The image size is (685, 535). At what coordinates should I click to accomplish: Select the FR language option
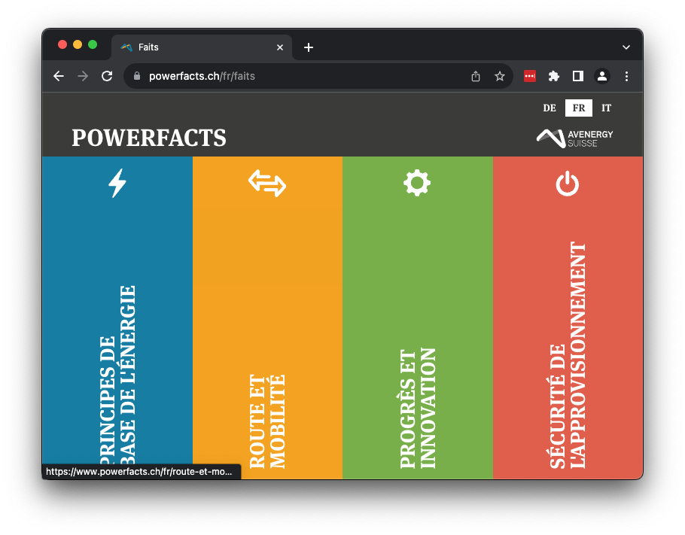click(x=578, y=108)
